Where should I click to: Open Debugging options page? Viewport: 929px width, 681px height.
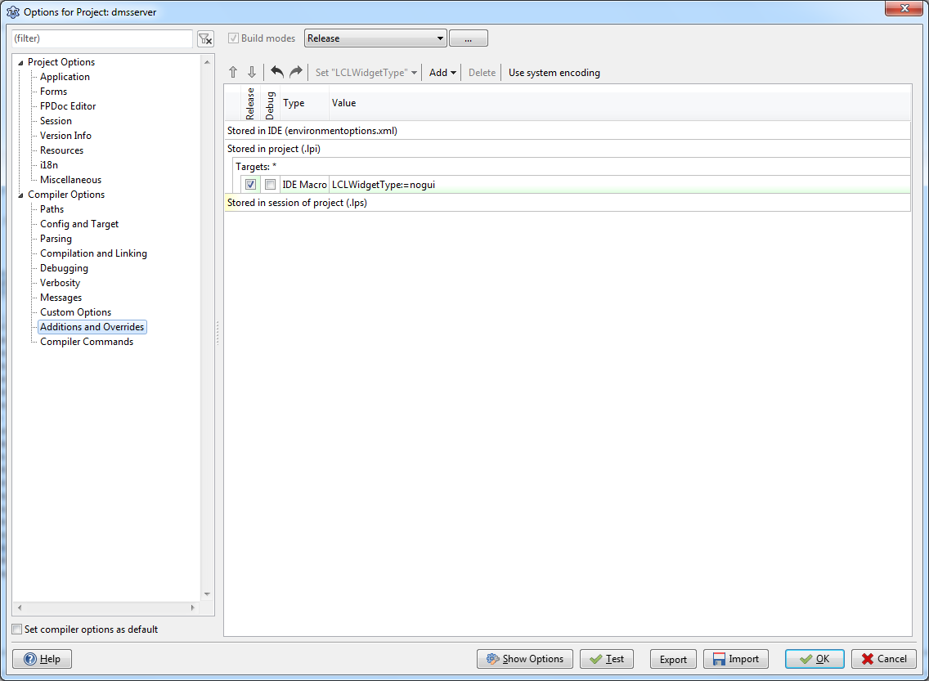coord(64,268)
